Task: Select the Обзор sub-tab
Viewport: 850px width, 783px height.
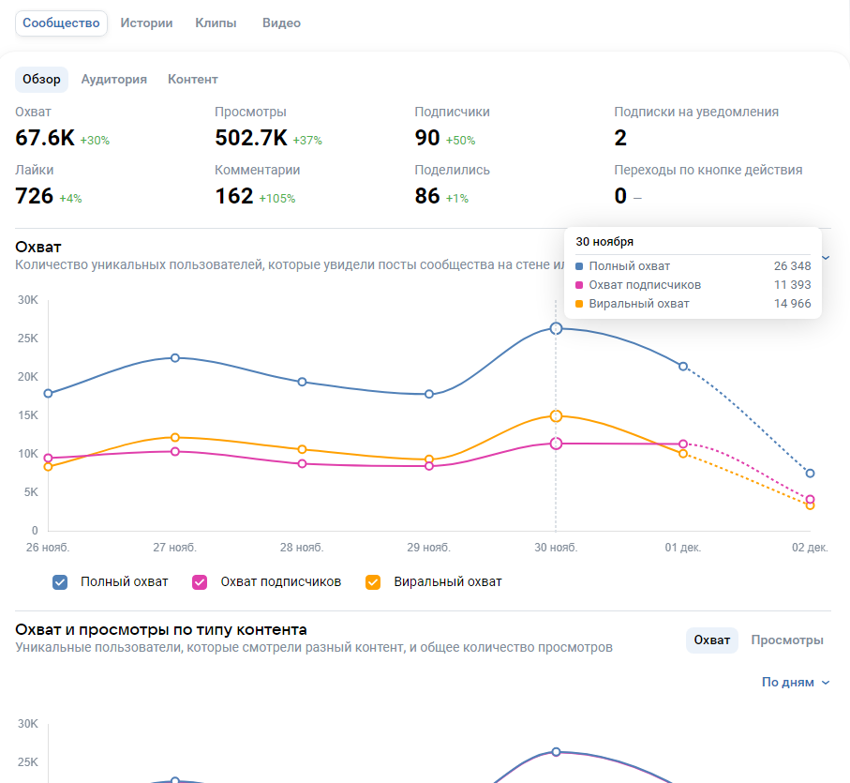Action: tap(41, 80)
